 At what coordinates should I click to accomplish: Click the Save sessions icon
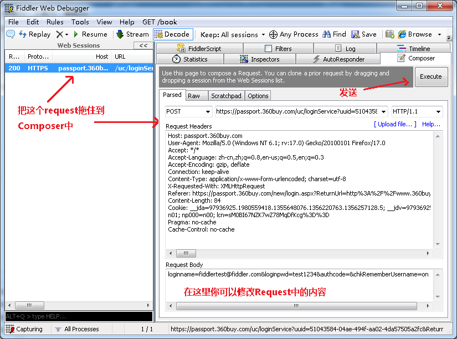tap(356, 34)
